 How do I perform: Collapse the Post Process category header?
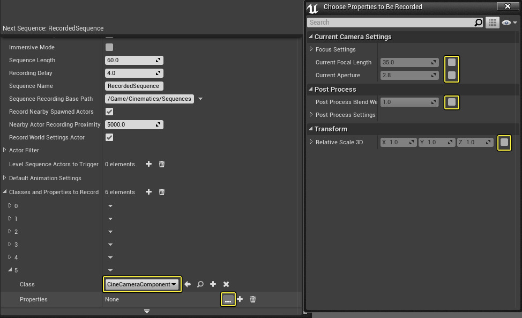click(x=310, y=90)
